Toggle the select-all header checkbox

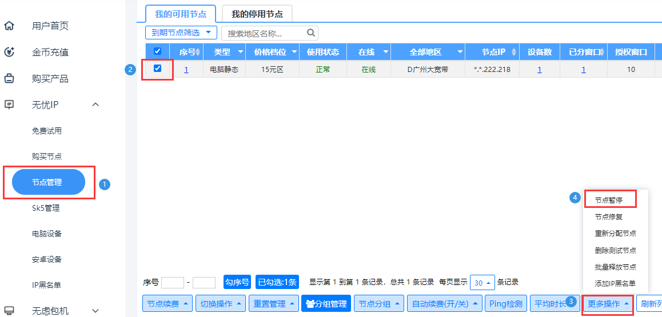[158, 51]
